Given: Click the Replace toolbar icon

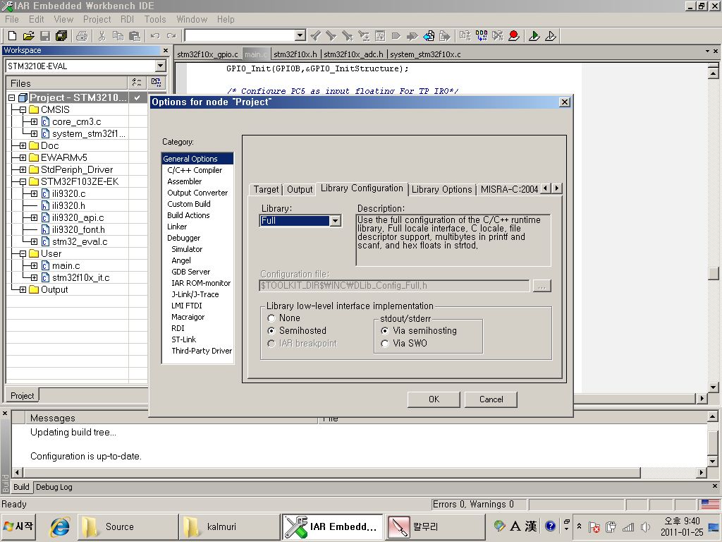Looking at the screenshot, I should [364, 35].
